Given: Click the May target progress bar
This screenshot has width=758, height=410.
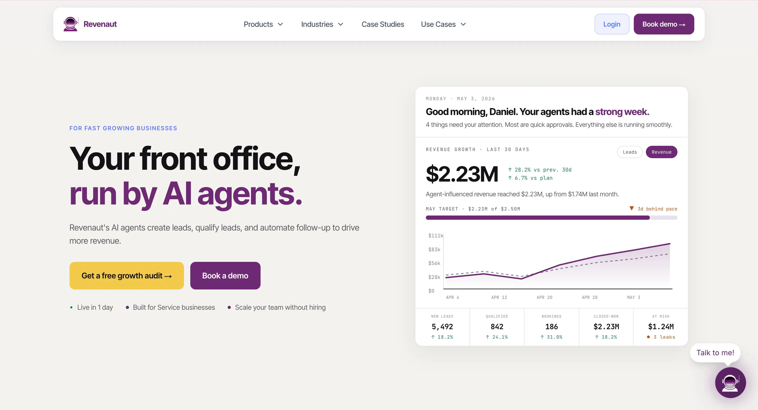Looking at the screenshot, I should 551,218.
